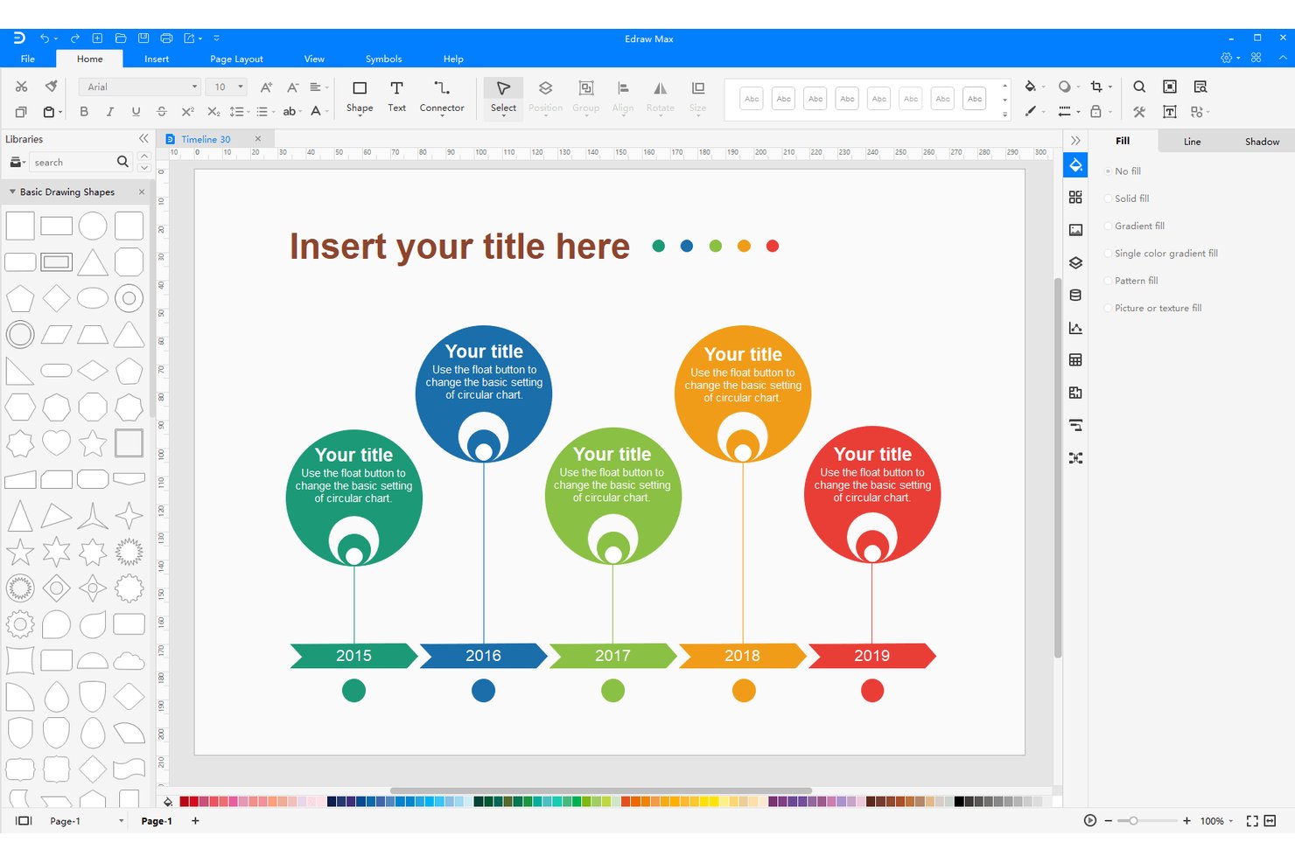This screenshot has height=863, width=1295.
Task: Open the Find magnifier in ribbon
Action: coord(1139,87)
